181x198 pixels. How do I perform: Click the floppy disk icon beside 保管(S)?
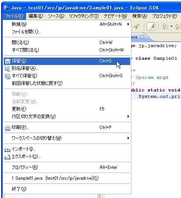click(x=7, y=61)
